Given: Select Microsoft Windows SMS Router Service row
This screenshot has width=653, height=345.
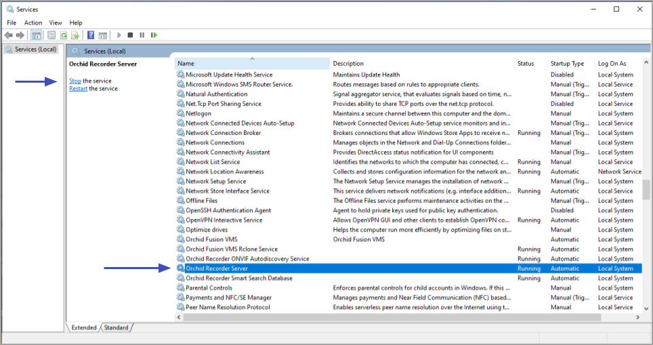Looking at the screenshot, I should (408, 84).
